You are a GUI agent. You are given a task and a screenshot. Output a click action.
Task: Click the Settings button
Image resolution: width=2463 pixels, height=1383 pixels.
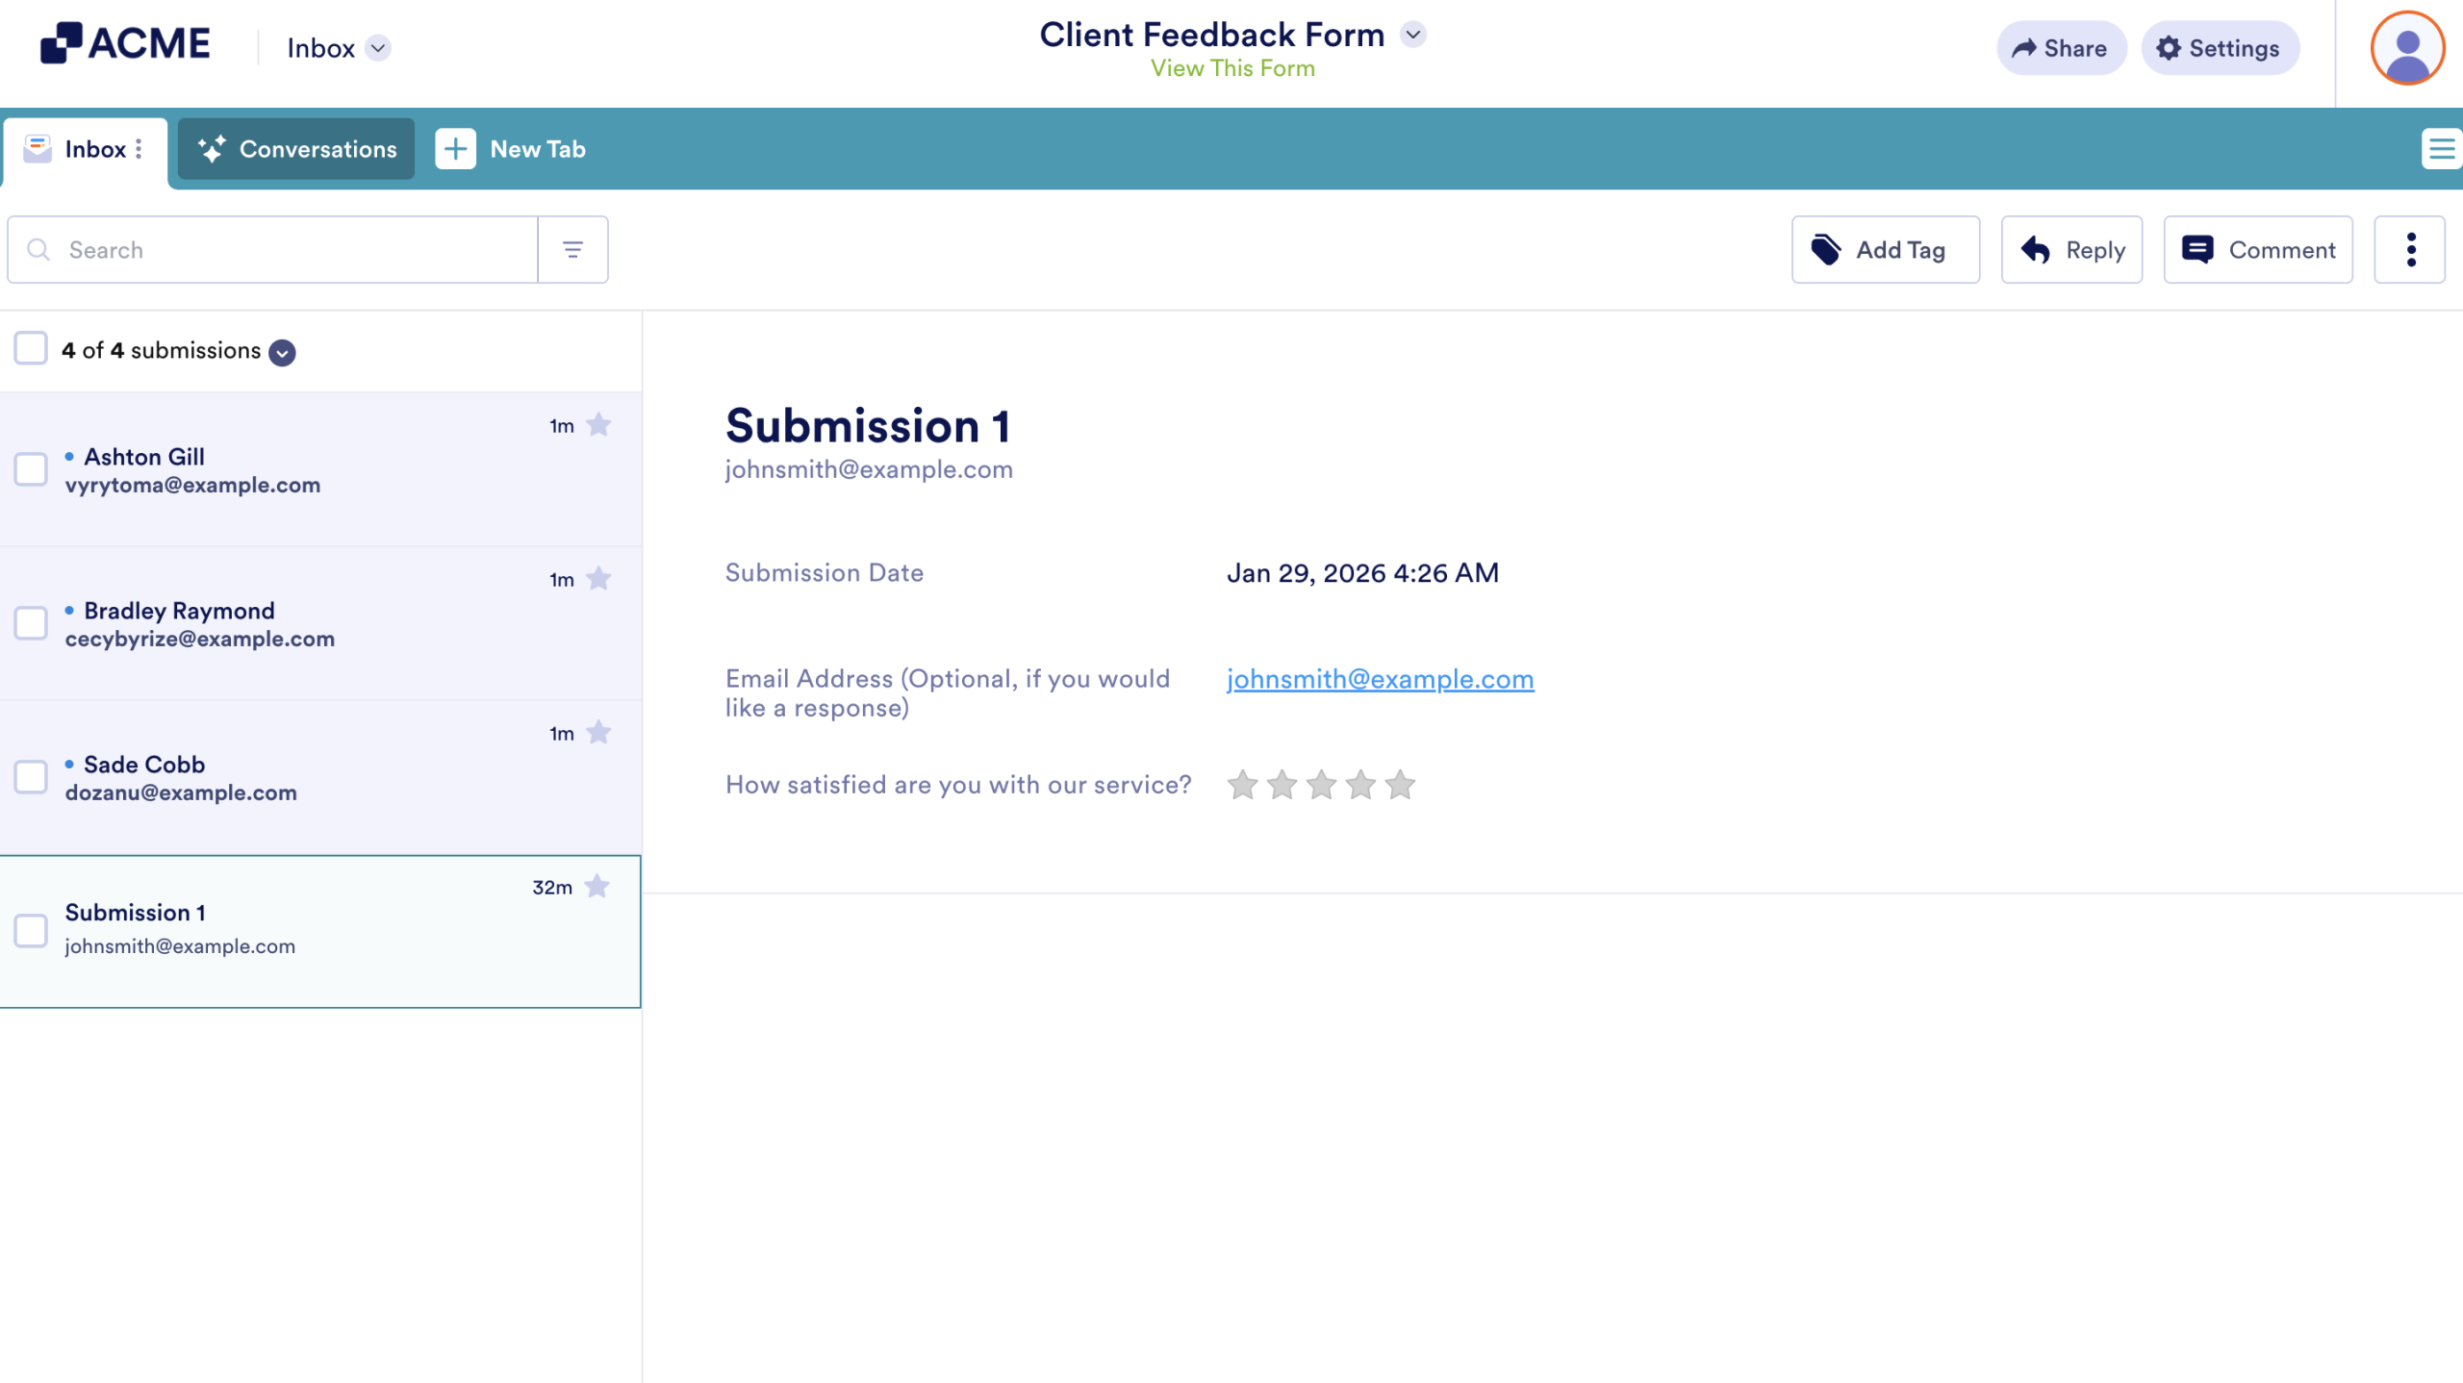pyautogui.click(x=2220, y=47)
